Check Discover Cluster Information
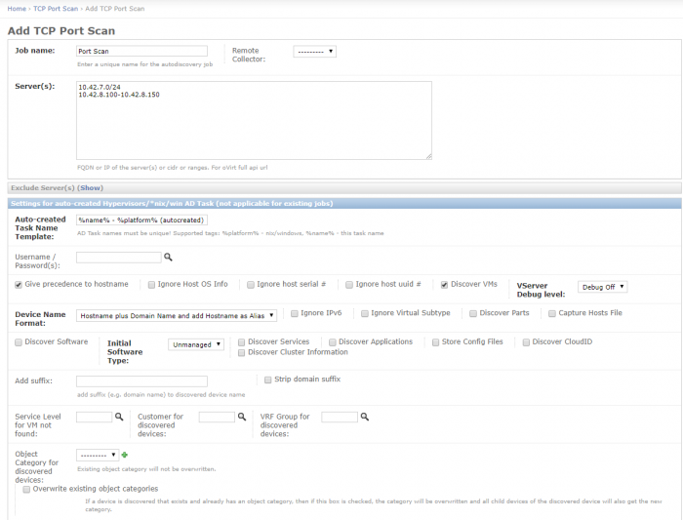Image resolution: width=683 pixels, height=520 pixels. pos(241,353)
